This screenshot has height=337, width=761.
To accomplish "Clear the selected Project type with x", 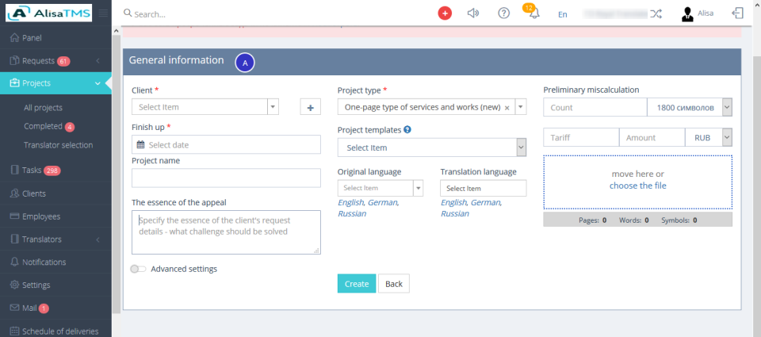I will click(507, 108).
